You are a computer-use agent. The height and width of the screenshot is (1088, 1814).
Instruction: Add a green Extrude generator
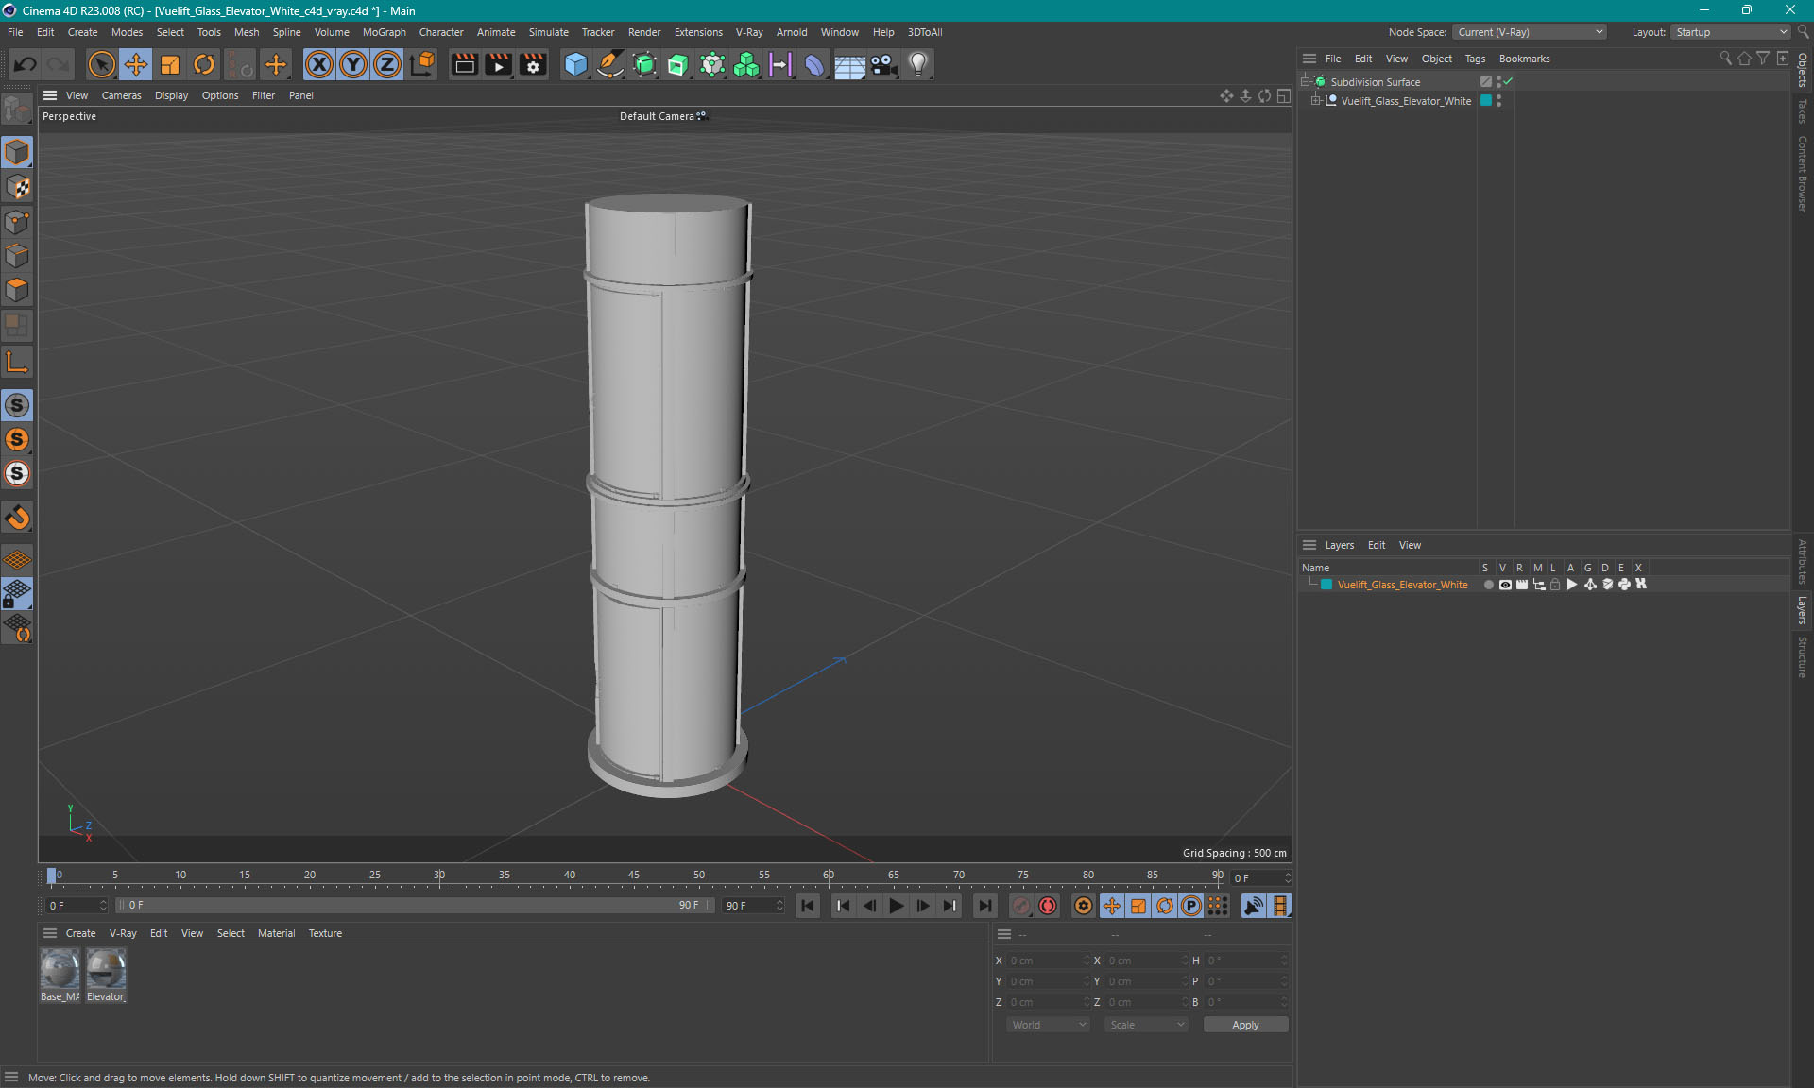point(678,64)
